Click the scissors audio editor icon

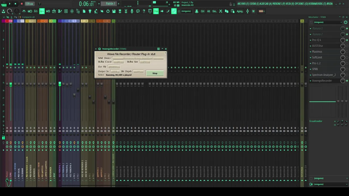point(126,11)
